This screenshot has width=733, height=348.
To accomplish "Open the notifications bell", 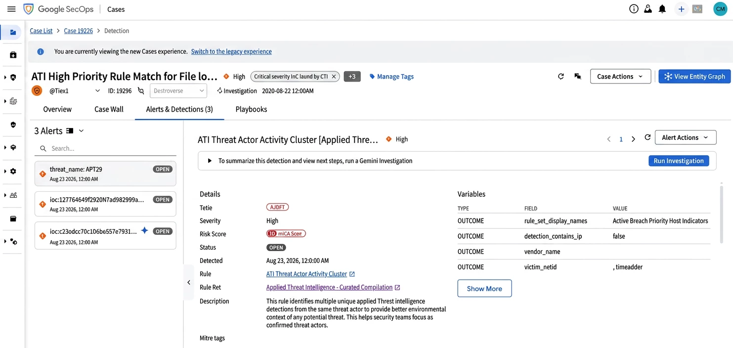I will tap(662, 9).
